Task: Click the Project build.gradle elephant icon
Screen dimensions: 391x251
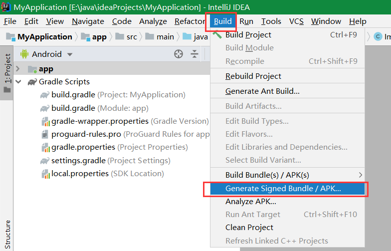Action: tap(45, 95)
